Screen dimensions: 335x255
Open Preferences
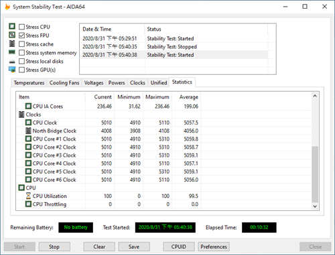tap(214, 247)
